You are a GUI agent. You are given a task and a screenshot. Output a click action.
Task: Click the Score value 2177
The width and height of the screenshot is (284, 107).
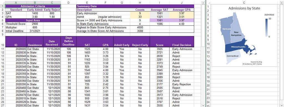point(159,84)
